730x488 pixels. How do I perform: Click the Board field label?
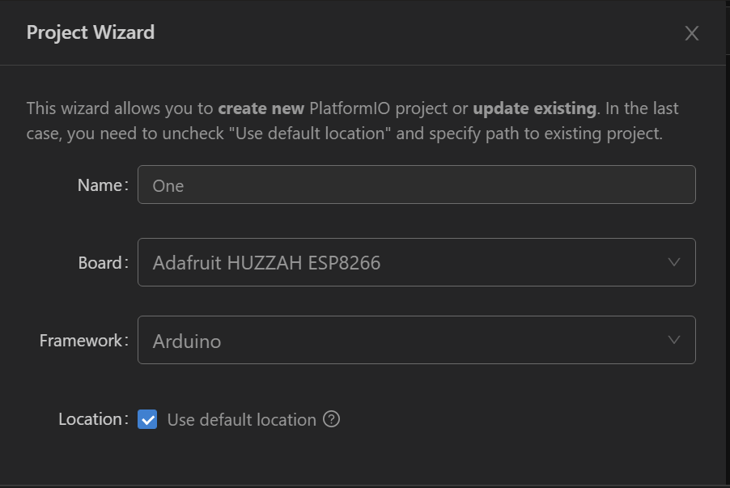[101, 262]
